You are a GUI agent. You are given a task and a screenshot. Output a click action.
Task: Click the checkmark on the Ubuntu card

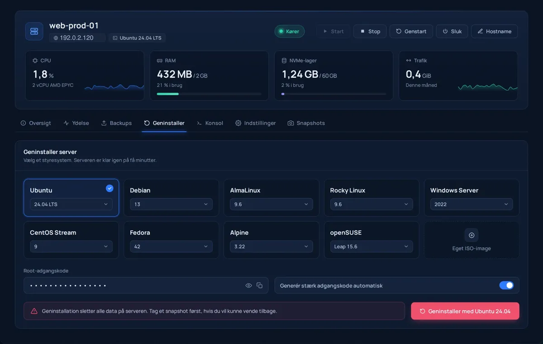[x=110, y=188]
